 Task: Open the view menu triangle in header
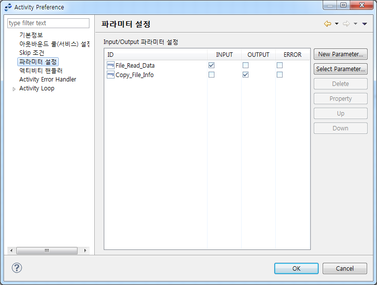[365, 24]
